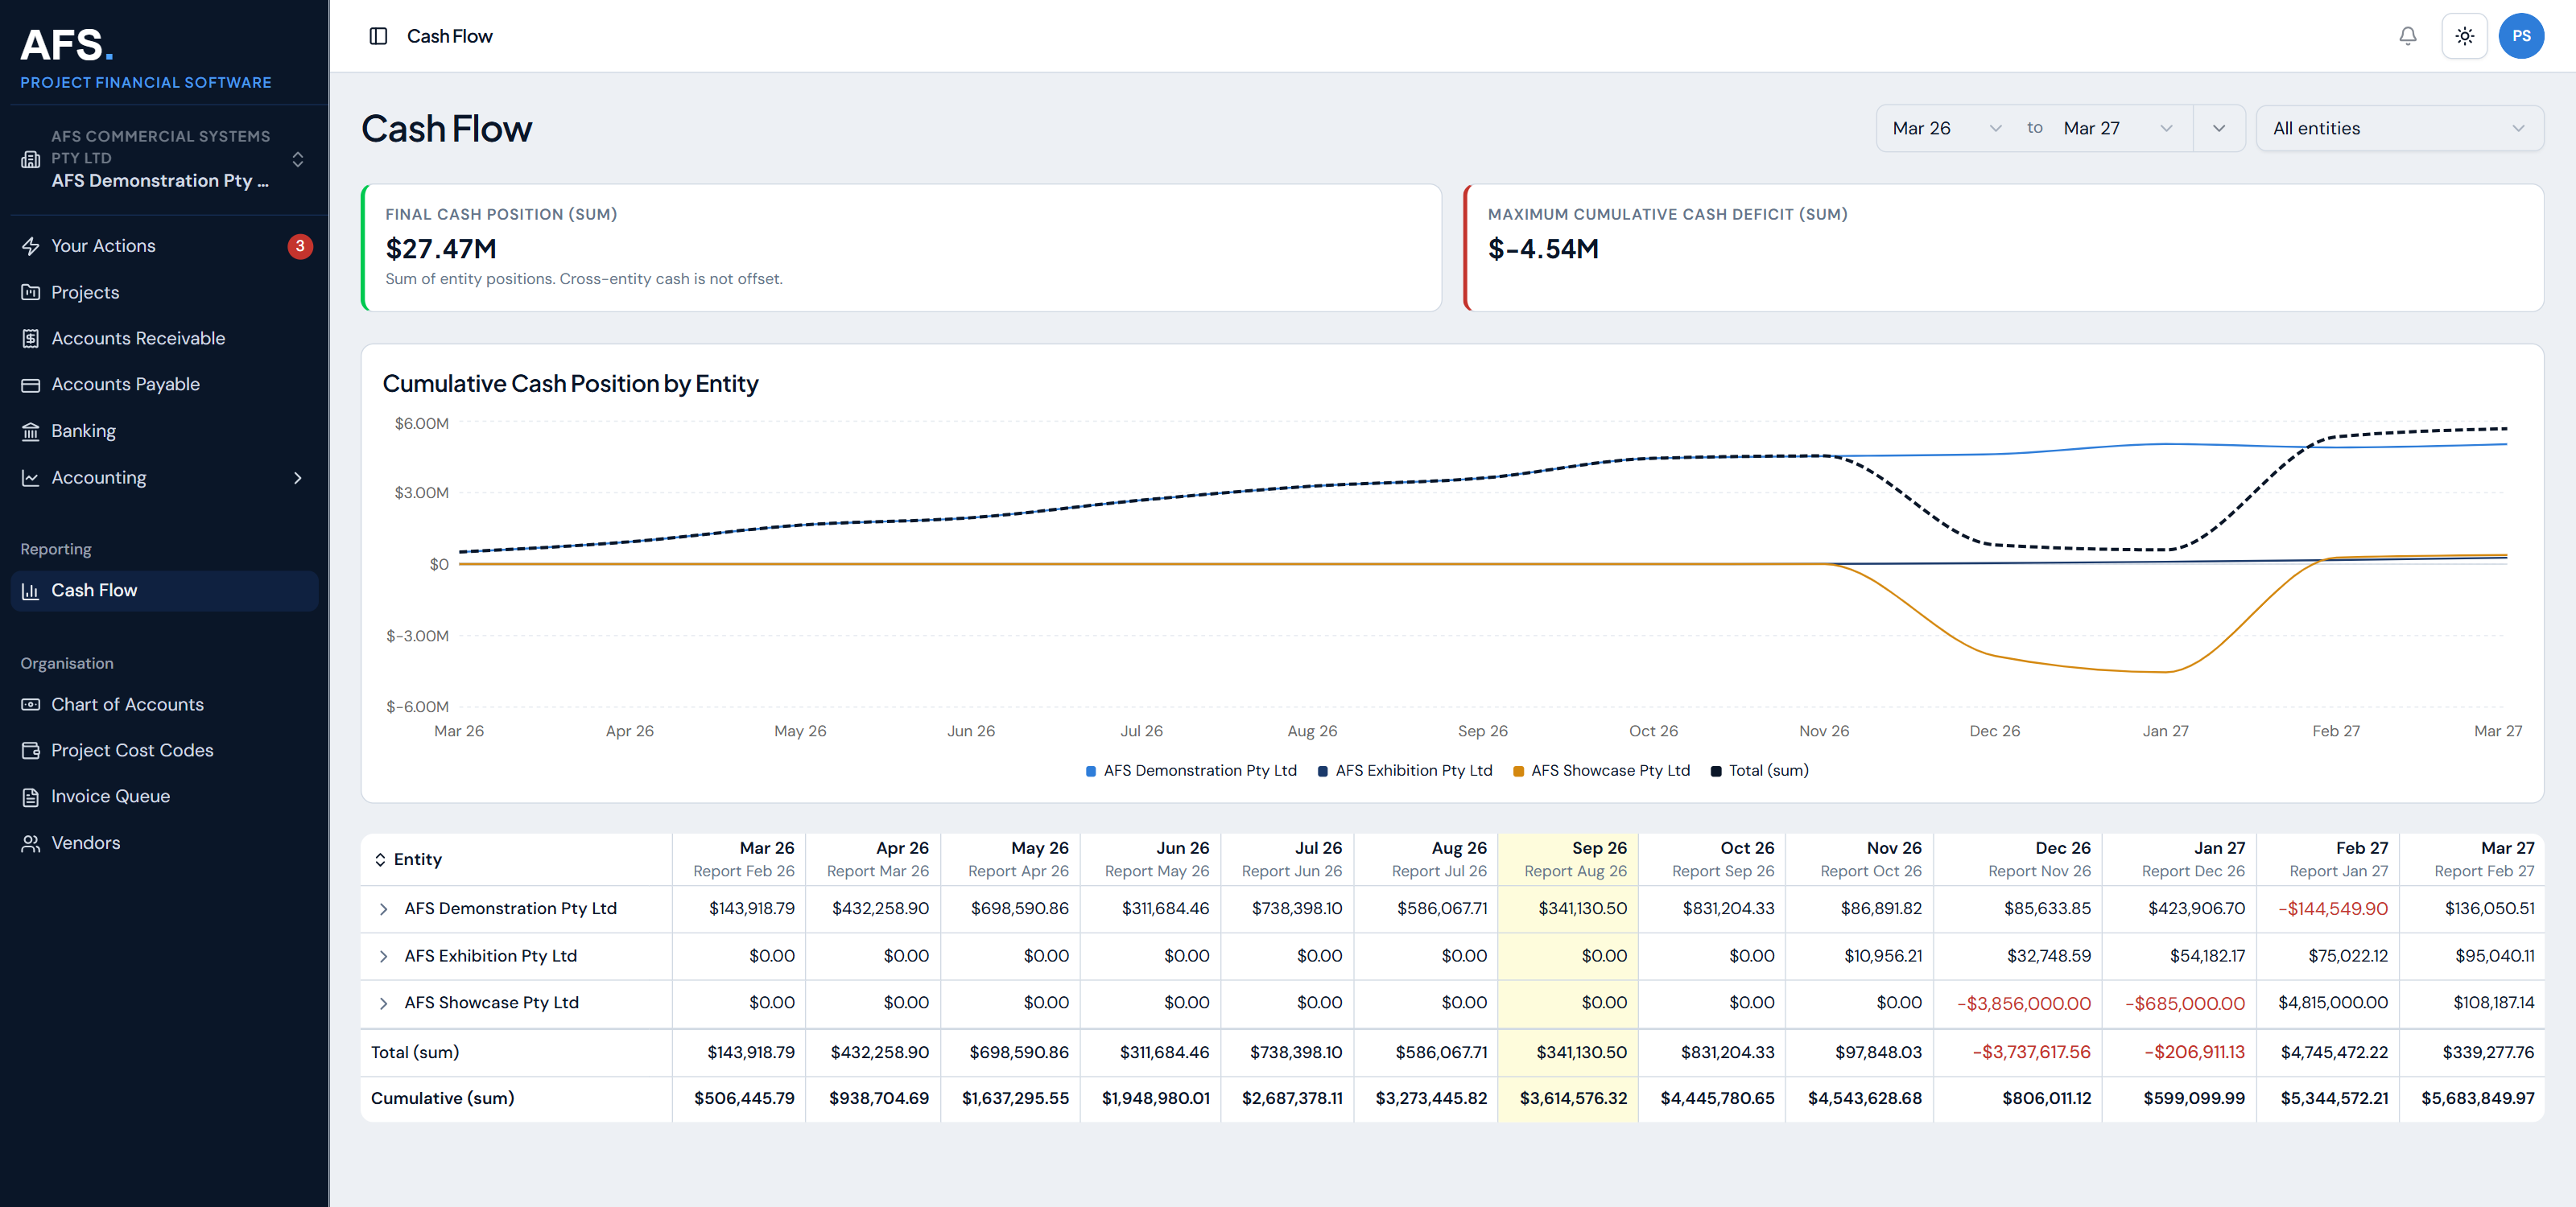
Task: Open Invoice Queue
Action: [164, 797]
